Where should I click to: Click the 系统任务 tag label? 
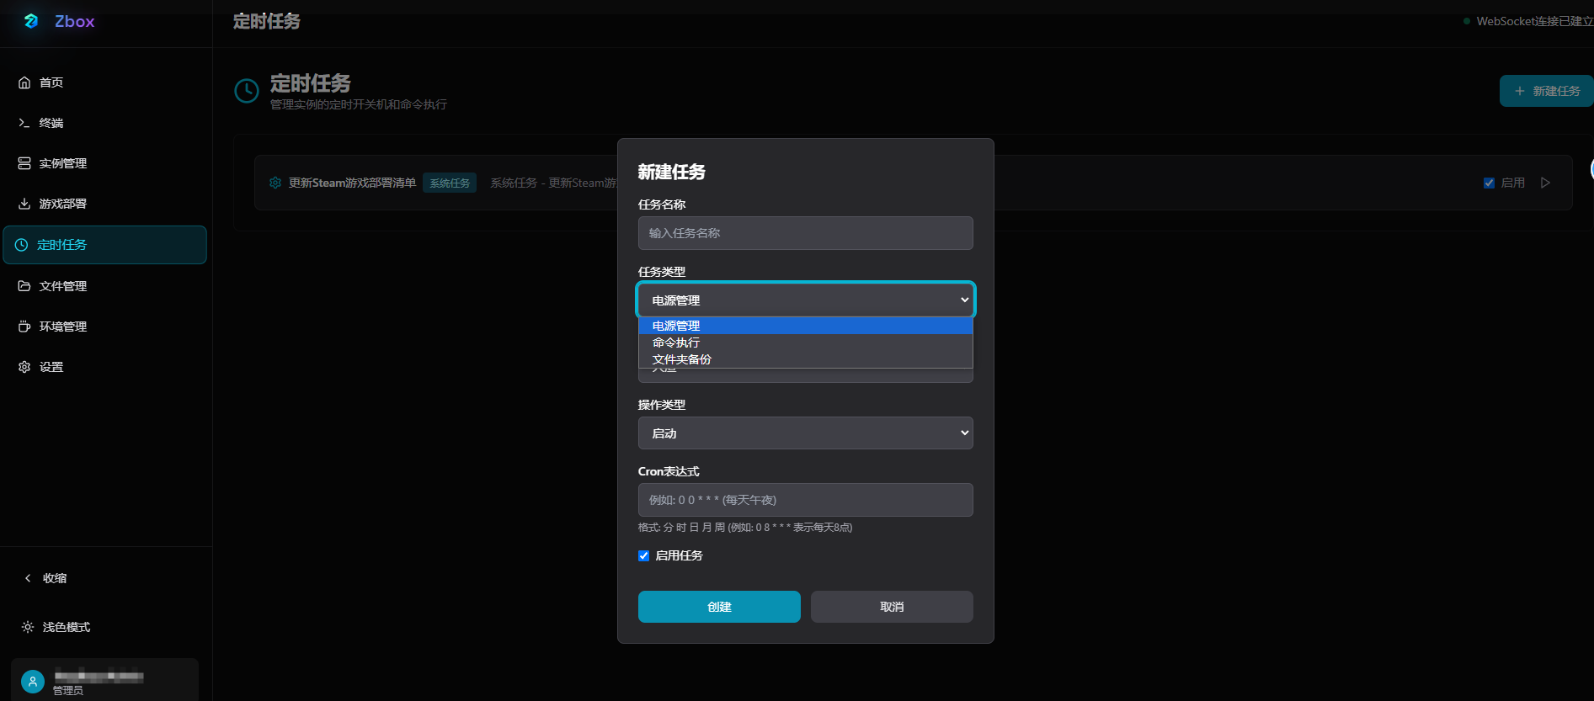tap(450, 183)
